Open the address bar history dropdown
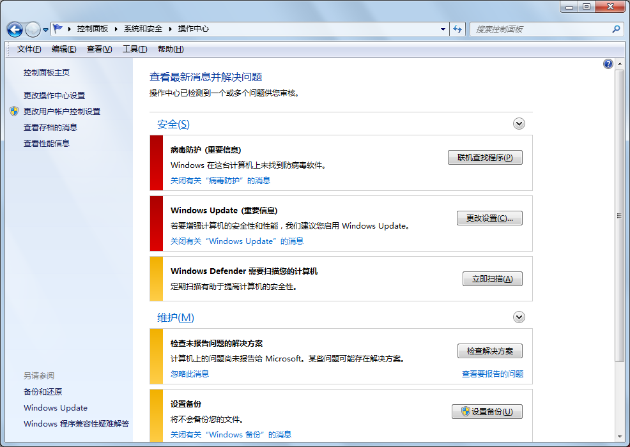630x447 pixels. (x=443, y=29)
